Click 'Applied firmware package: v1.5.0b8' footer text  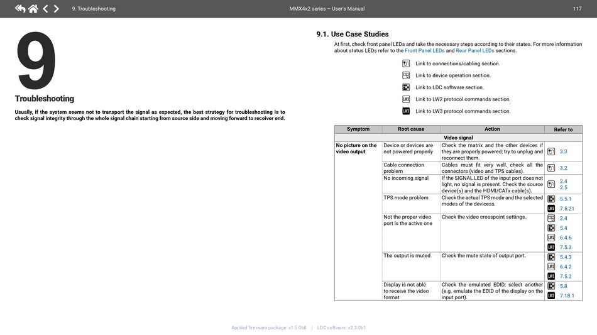pos(268,327)
